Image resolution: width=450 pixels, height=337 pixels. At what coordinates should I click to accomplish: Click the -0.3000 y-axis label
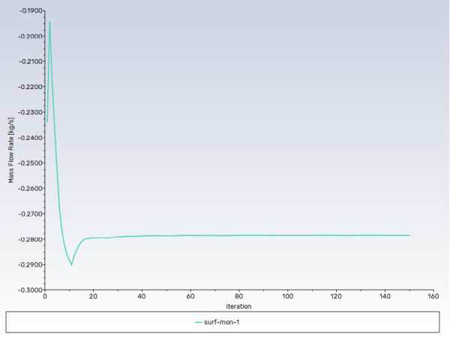click(30, 290)
